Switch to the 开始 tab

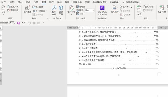pyautogui.click(x=12, y=2)
